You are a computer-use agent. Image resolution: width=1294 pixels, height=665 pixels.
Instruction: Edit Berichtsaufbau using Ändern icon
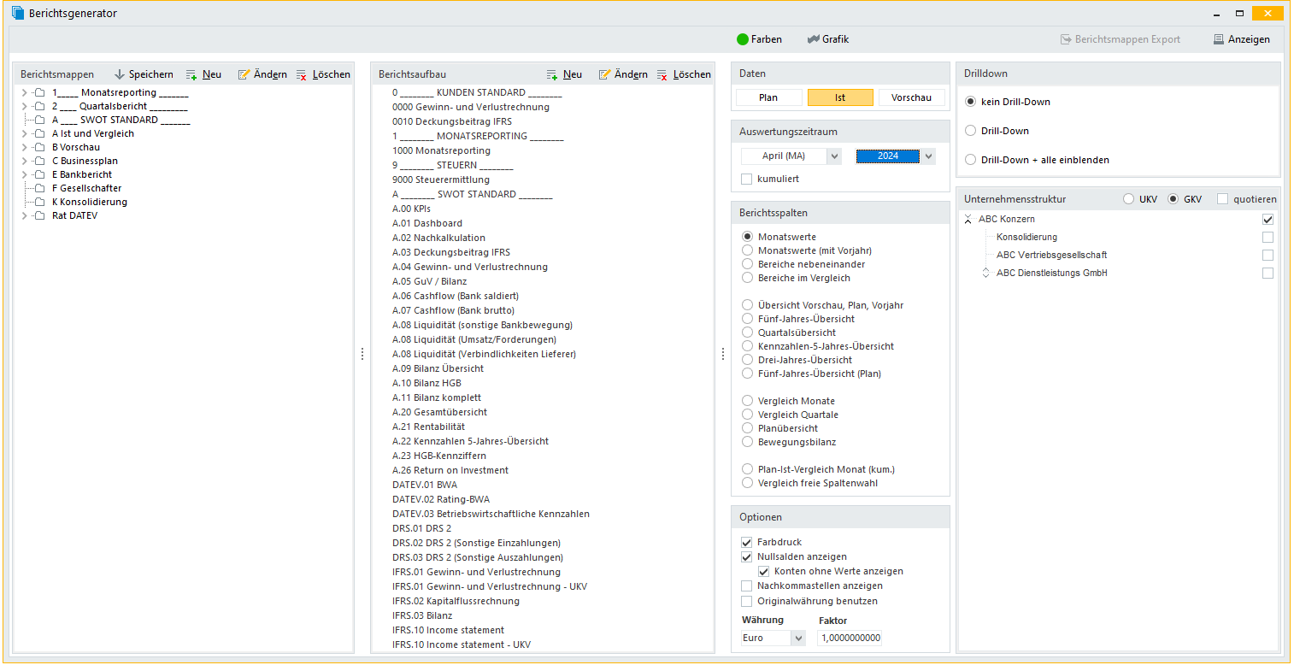click(x=605, y=74)
